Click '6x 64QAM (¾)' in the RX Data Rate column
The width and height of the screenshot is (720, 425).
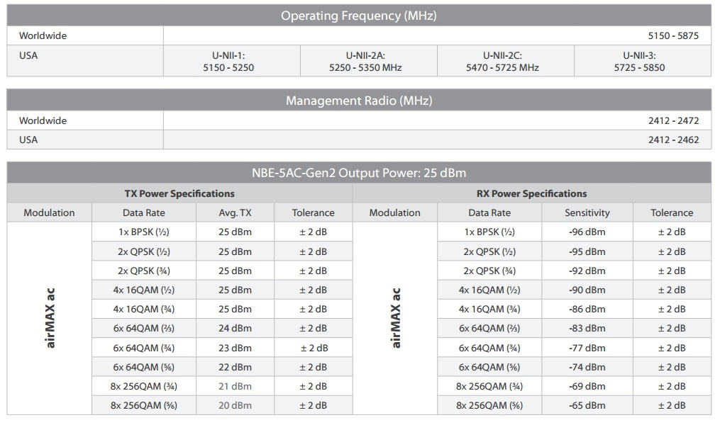pos(489,348)
